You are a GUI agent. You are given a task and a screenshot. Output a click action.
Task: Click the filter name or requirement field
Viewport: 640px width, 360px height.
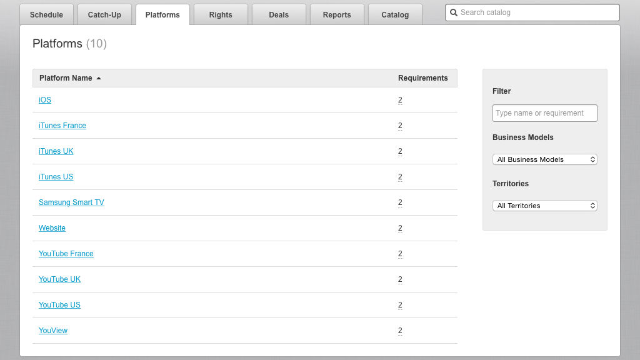(545, 113)
